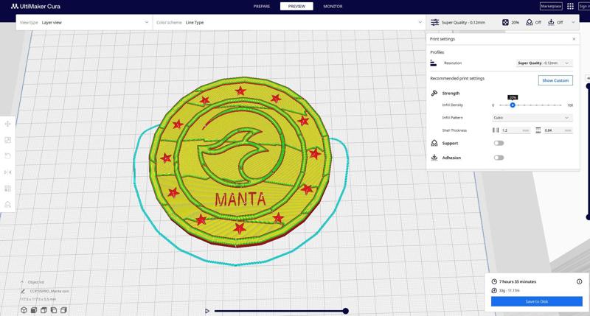The width and height of the screenshot is (590, 316).
Task: Collapse the print settings summary chevron
Action: pyautogui.click(x=574, y=23)
